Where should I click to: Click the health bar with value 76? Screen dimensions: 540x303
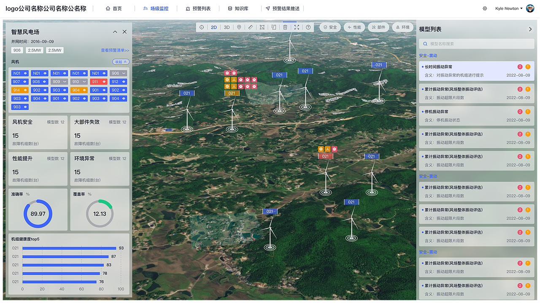[59, 282]
